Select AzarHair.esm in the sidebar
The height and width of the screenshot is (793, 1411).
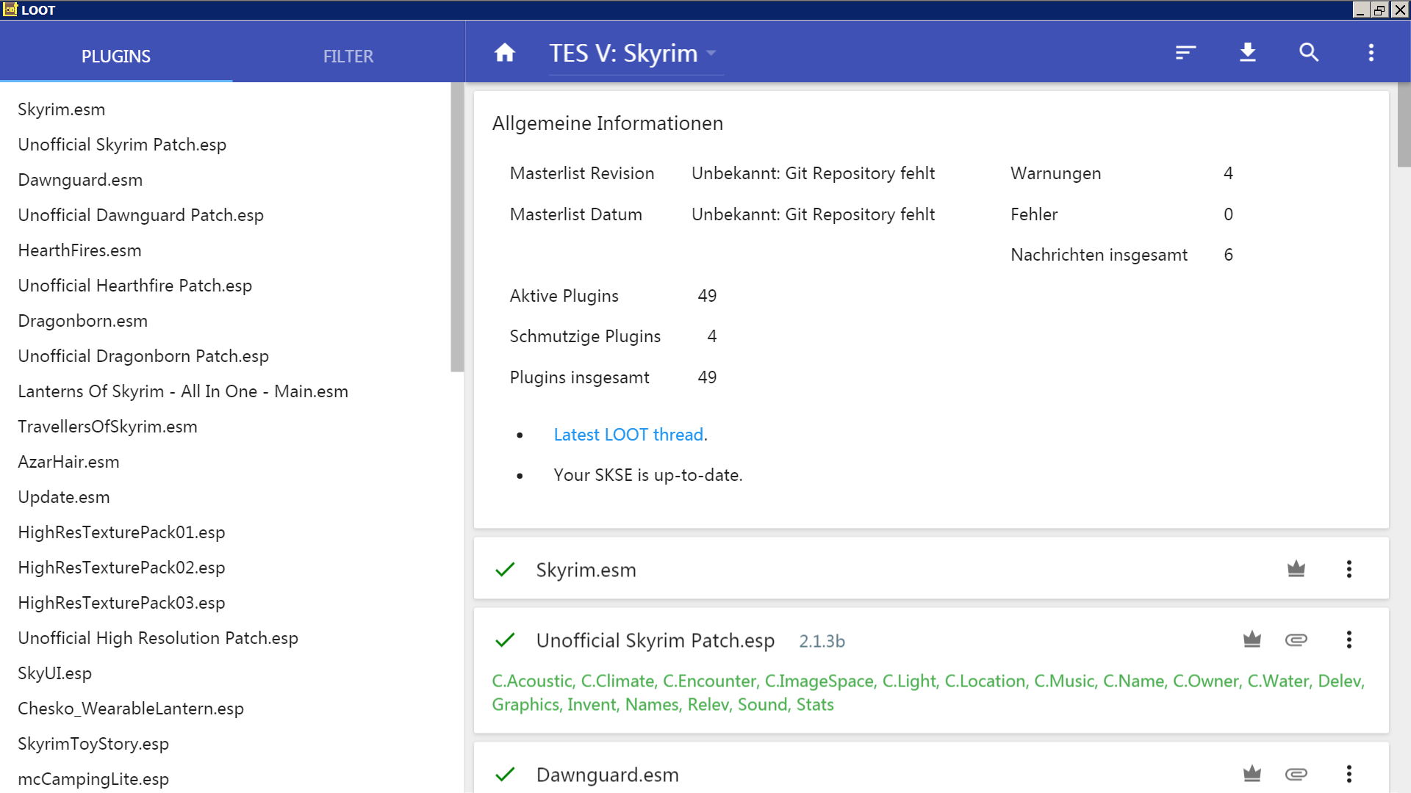[68, 462]
